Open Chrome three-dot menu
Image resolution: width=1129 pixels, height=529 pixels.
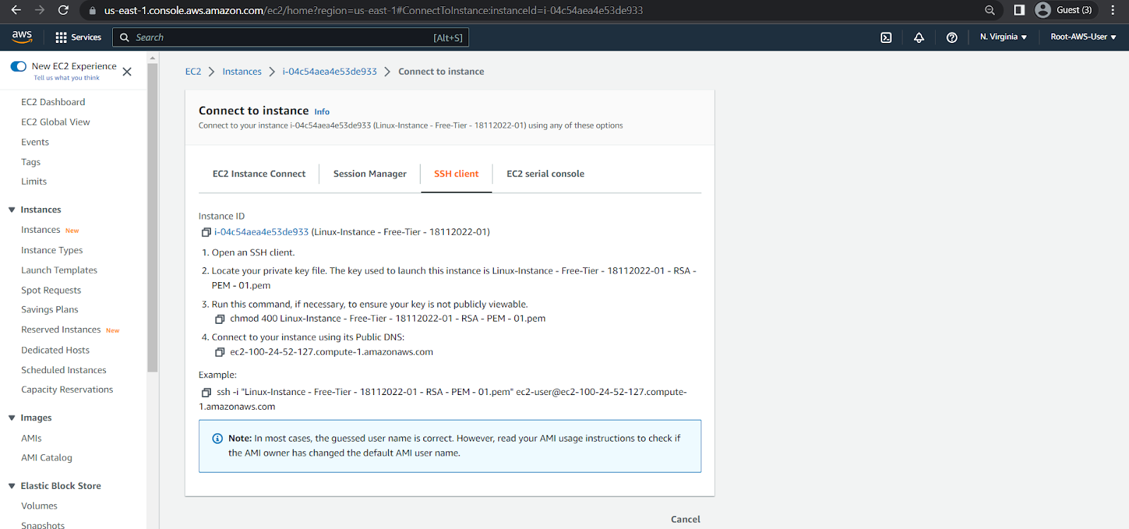1113,10
